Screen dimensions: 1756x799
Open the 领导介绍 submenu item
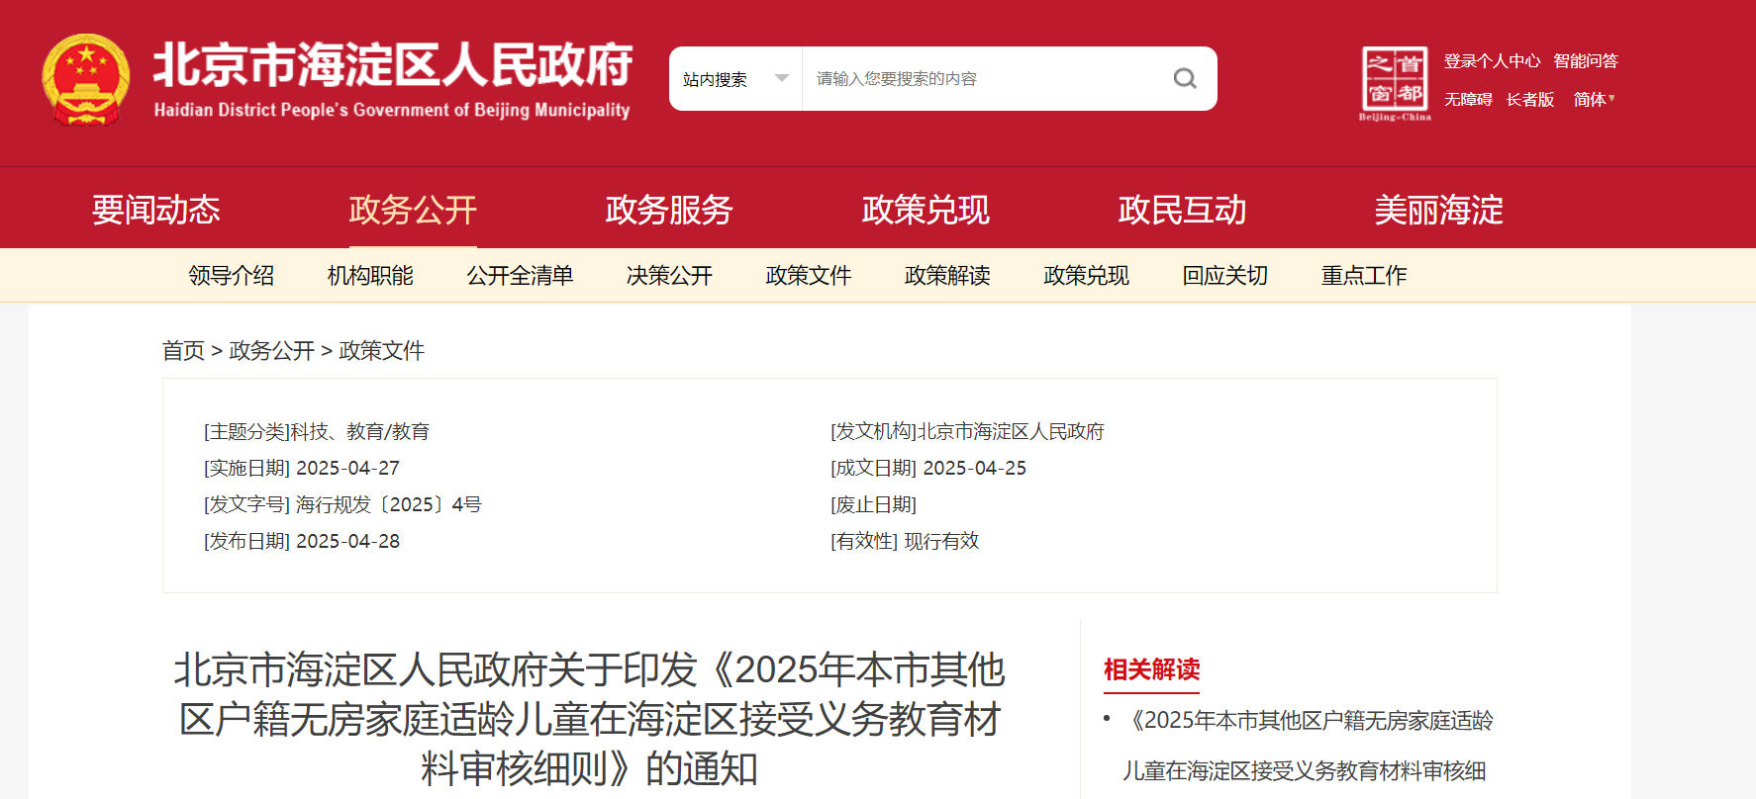tap(231, 276)
